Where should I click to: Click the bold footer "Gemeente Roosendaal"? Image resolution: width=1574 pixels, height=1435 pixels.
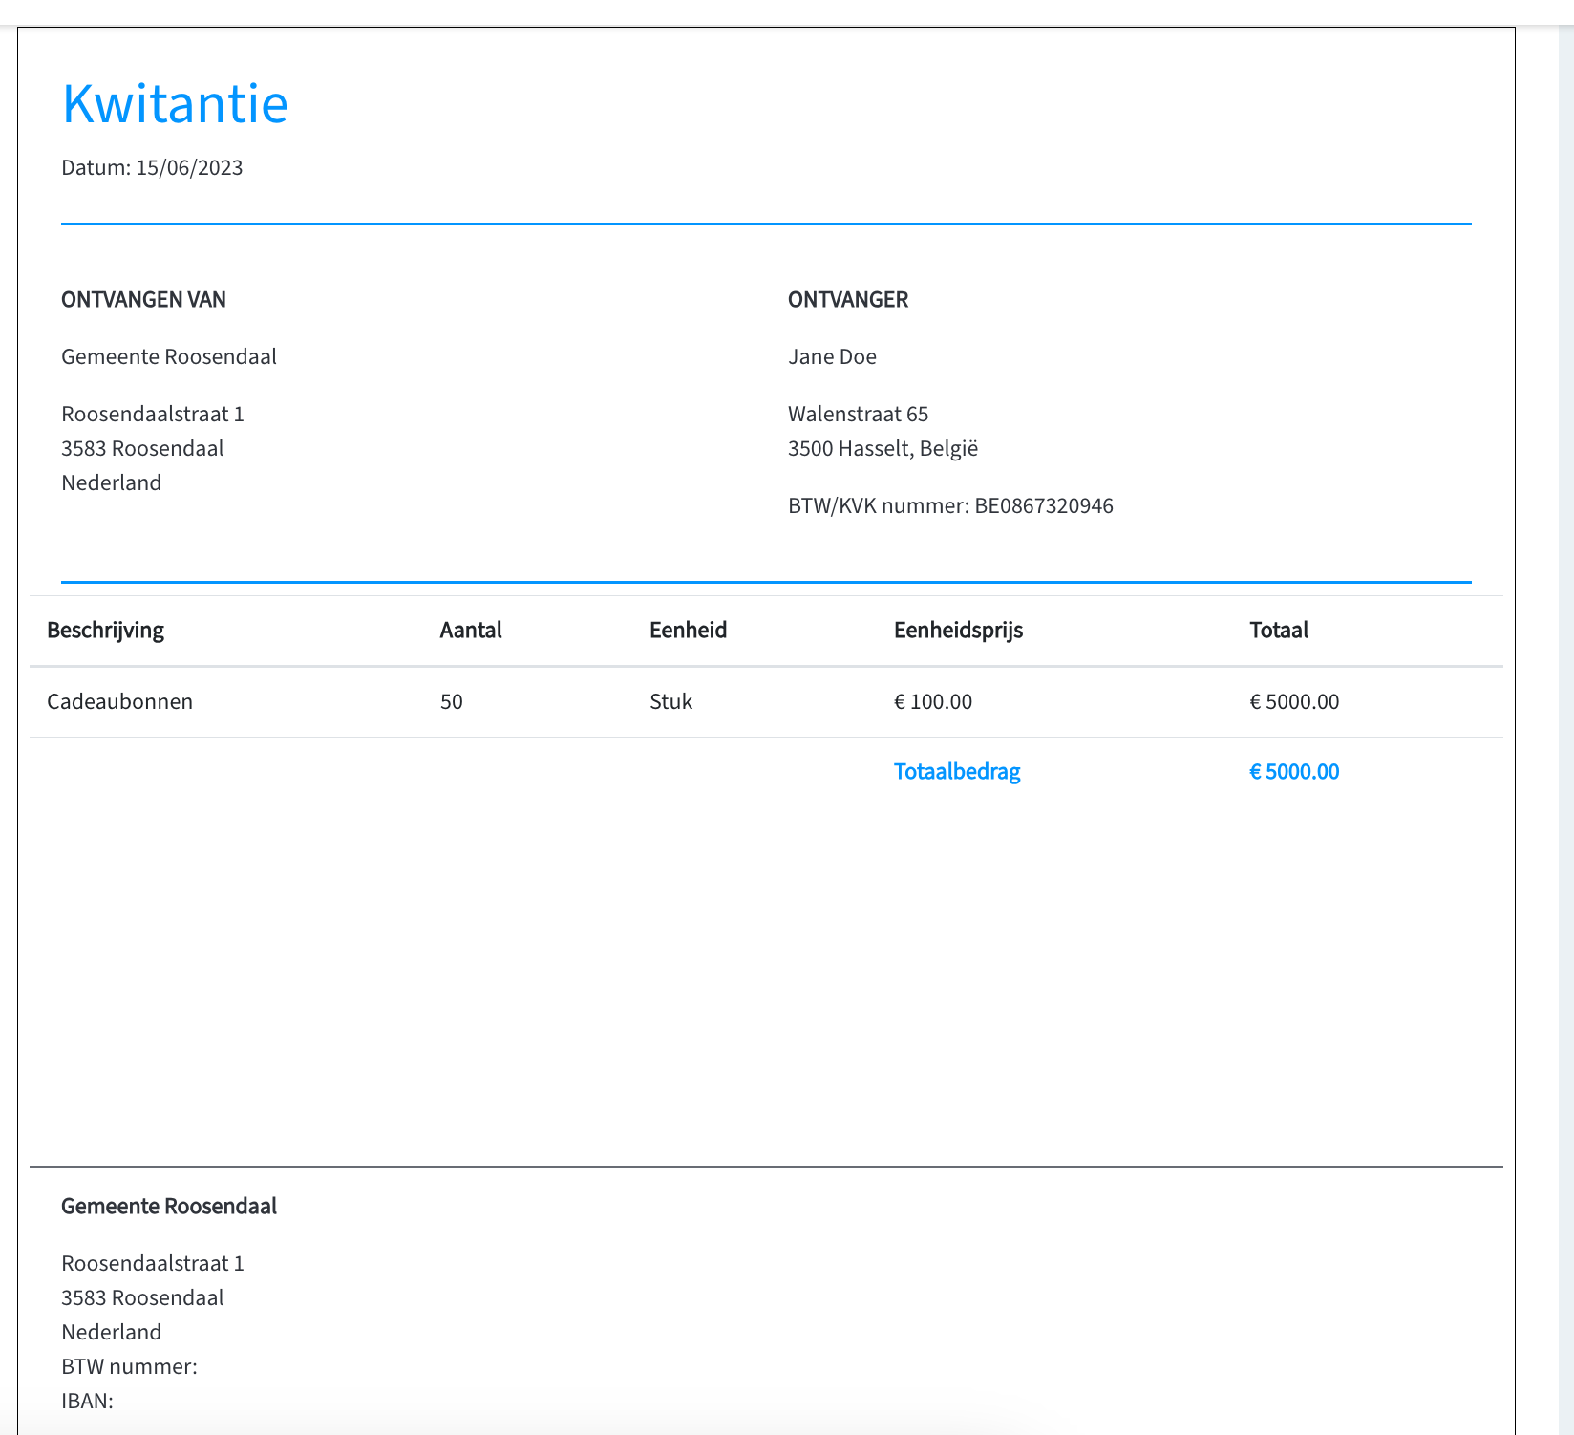click(169, 1207)
